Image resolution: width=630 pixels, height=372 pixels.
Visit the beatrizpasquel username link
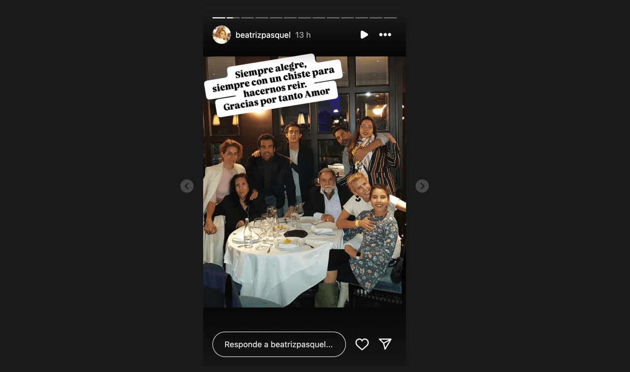coord(263,35)
